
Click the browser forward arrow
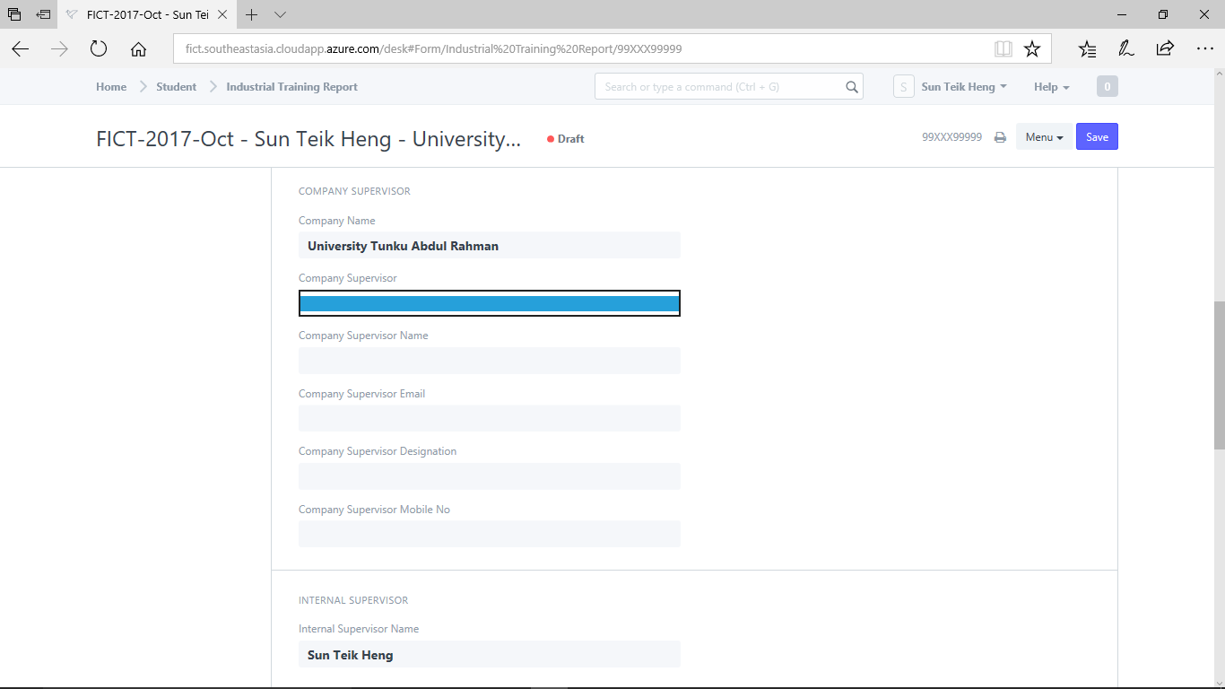pos(60,49)
